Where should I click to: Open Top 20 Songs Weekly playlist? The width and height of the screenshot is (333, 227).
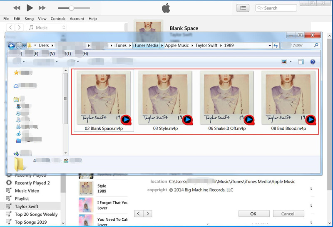point(36,214)
